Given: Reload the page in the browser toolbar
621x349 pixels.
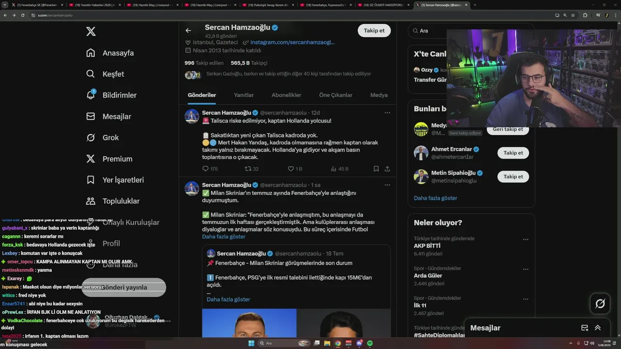Looking at the screenshot, I should (22, 15).
